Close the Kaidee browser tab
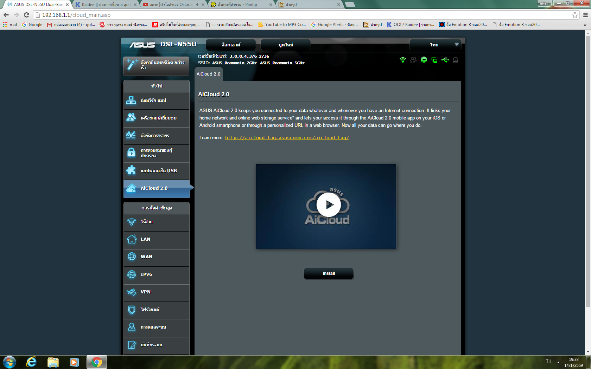The height and width of the screenshot is (369, 591). click(x=135, y=5)
